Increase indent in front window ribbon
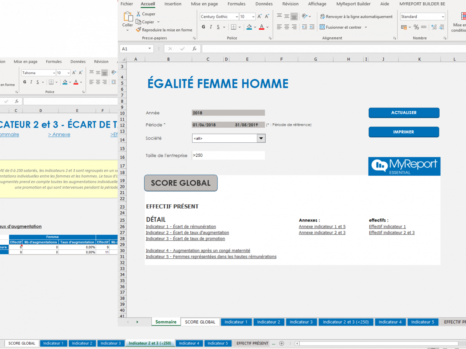Viewport: 466px width, 349px height. 312,27
